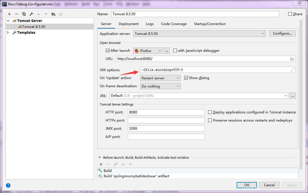
Task: Expand the Templates tree node
Action: 8,33
